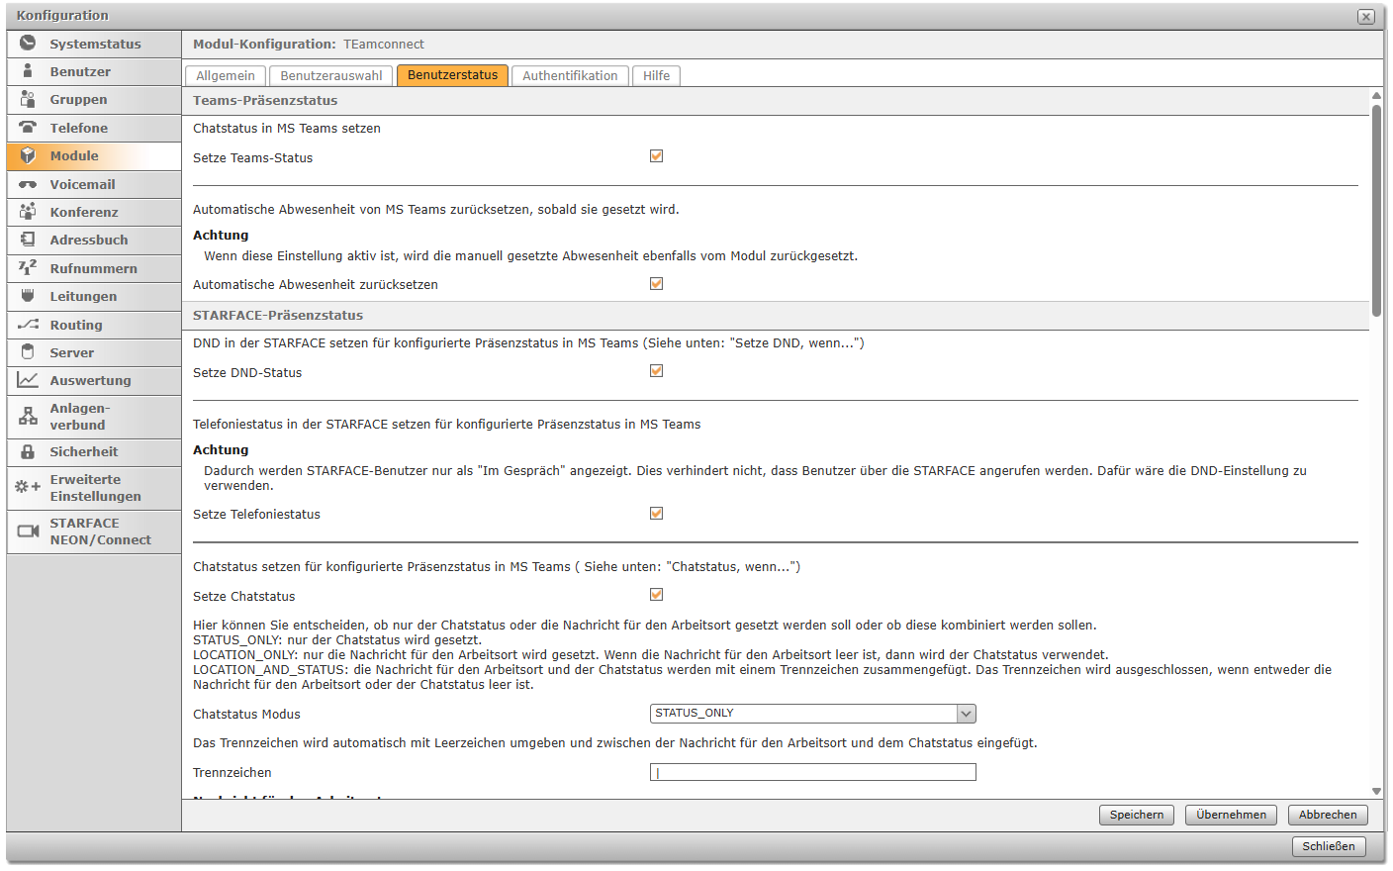Click the Anlagenverbund network icon
This screenshot has height=871, width=1393.
click(28, 417)
